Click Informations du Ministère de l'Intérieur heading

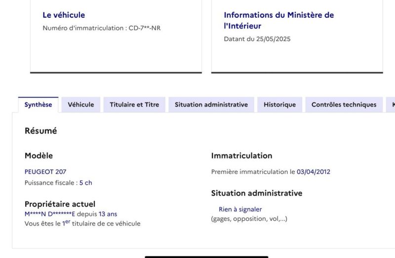click(278, 21)
